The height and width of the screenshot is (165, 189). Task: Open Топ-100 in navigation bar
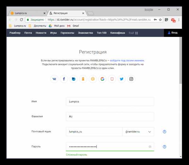pyautogui.click(x=102, y=33)
